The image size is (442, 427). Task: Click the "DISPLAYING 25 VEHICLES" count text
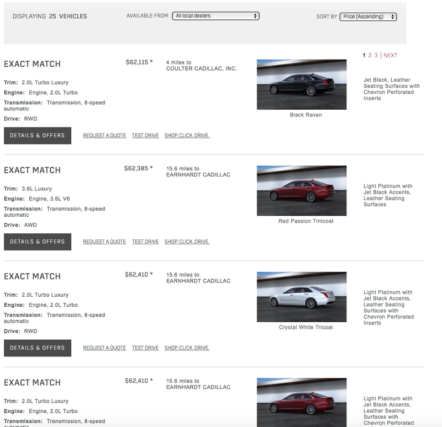coord(50,17)
